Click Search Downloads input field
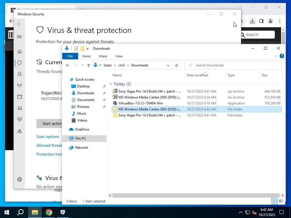The height and width of the screenshot is (218, 291). [x=233, y=65]
